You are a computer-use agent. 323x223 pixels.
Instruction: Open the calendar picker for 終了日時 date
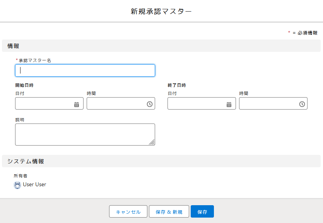[229, 104]
